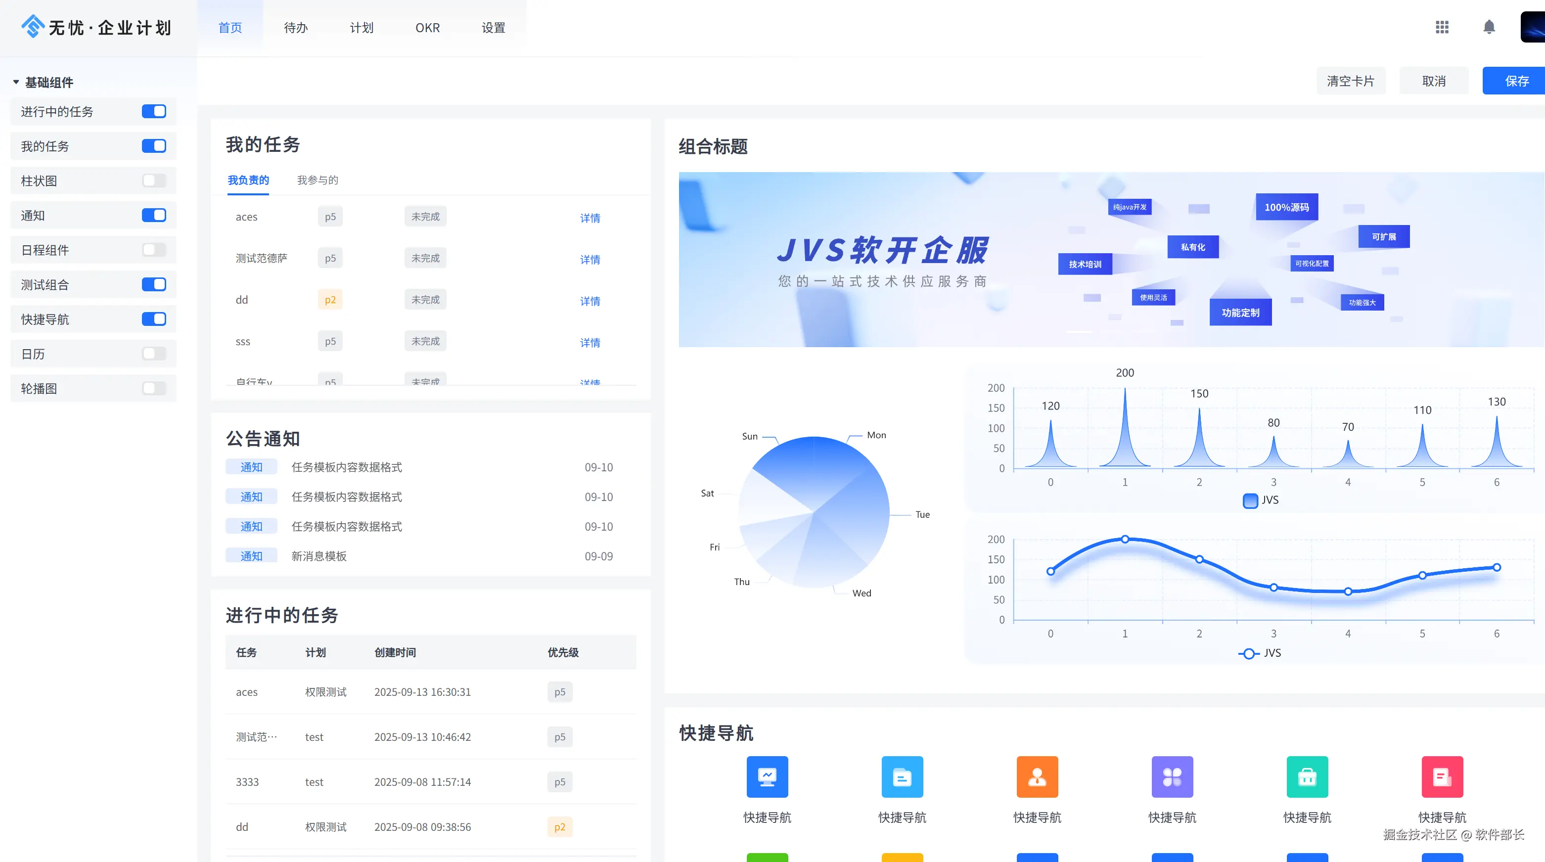Disable the 进行中的任务 toggle
This screenshot has width=1545, height=862.
point(154,112)
